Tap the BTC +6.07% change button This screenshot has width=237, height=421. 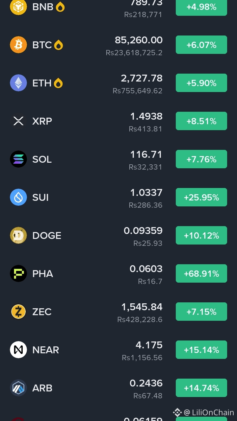[x=201, y=45]
